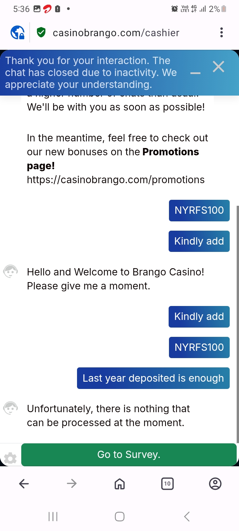This screenshot has width=239, height=531.
Task: Close the chat window with X
Action: pos(218,67)
